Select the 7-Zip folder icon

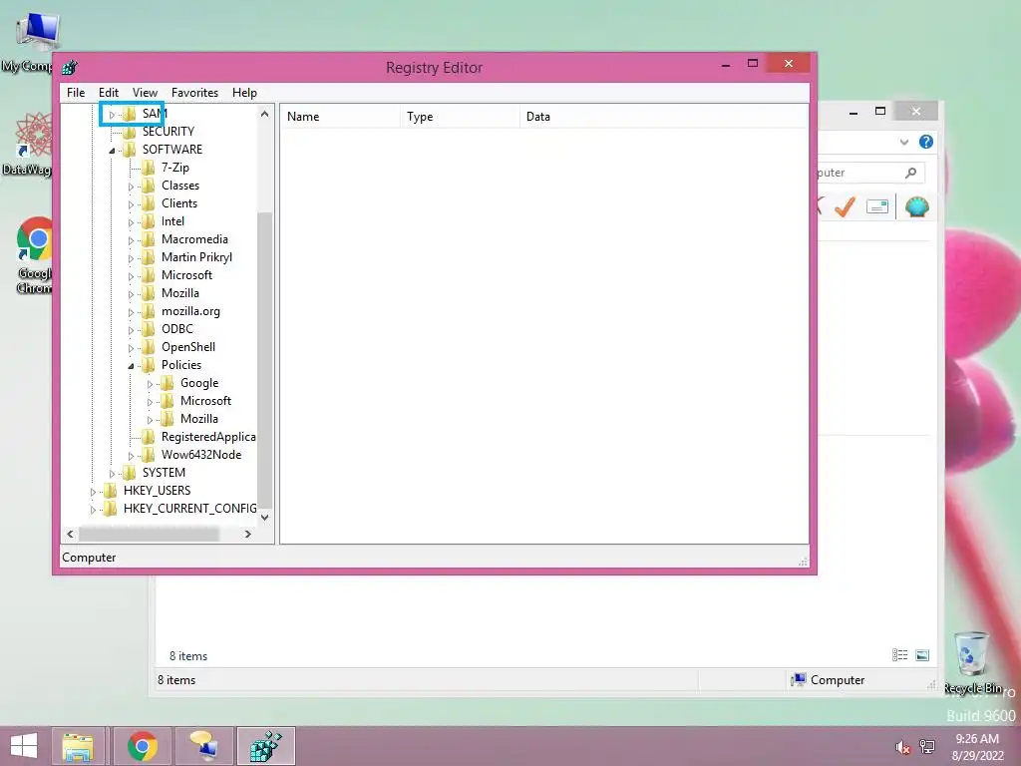tap(149, 168)
